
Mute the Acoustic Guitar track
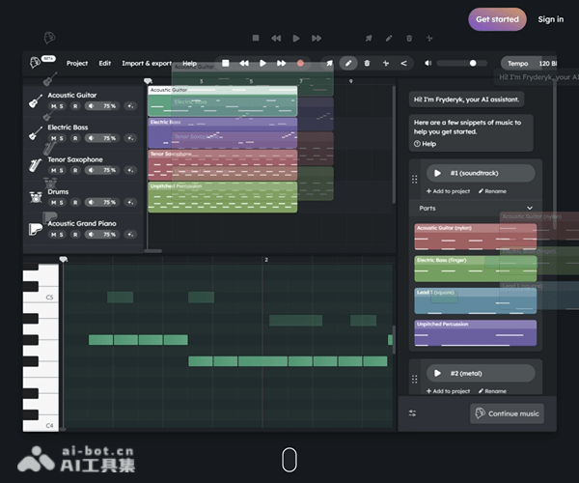click(x=54, y=106)
